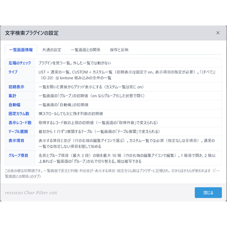Screen dimensions: 227x227
Task: Click the rex0220 Char Filter v26 text
Action: [x=31, y=193]
